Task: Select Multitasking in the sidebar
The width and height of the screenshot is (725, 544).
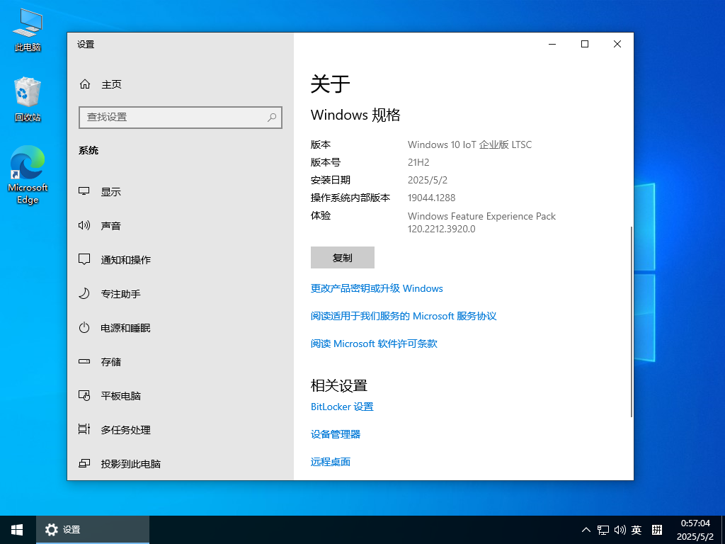Action: click(125, 430)
